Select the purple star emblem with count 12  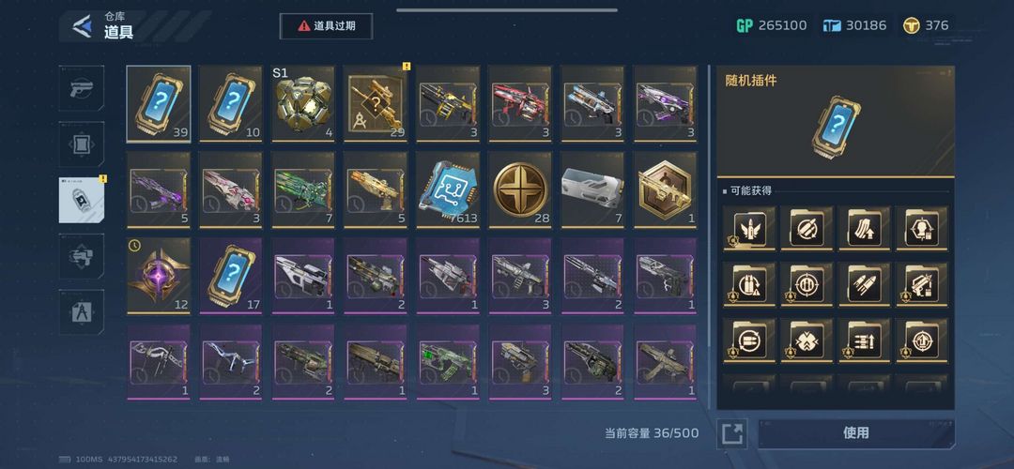click(159, 276)
